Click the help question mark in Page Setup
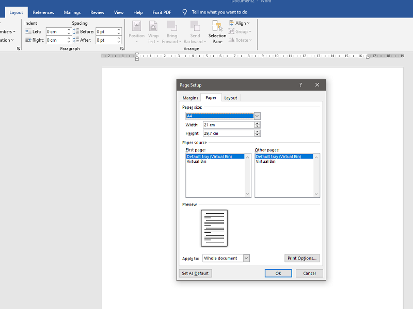The height and width of the screenshot is (309, 413). point(300,85)
